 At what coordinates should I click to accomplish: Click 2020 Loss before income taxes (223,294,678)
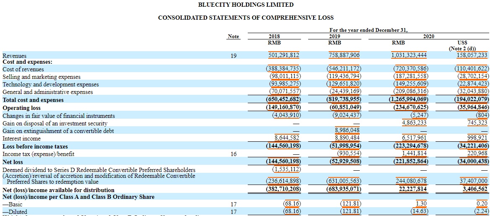coord(411,146)
